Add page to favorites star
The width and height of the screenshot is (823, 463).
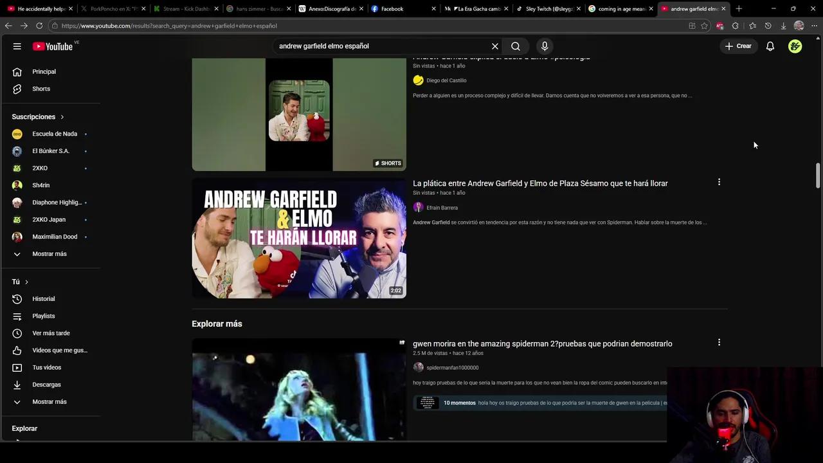(705, 26)
